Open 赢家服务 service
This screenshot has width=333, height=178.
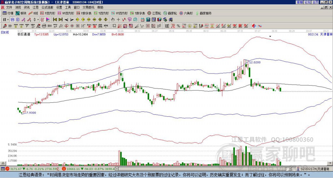coord(204,13)
